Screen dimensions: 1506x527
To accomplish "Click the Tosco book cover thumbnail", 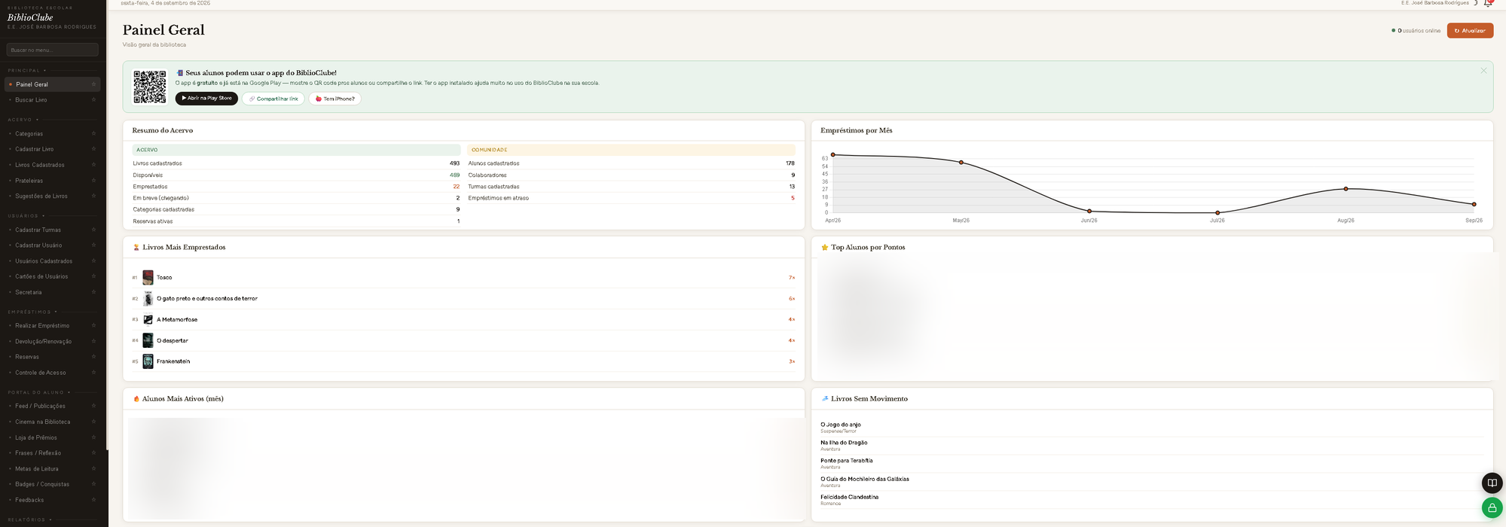I will 148,278.
